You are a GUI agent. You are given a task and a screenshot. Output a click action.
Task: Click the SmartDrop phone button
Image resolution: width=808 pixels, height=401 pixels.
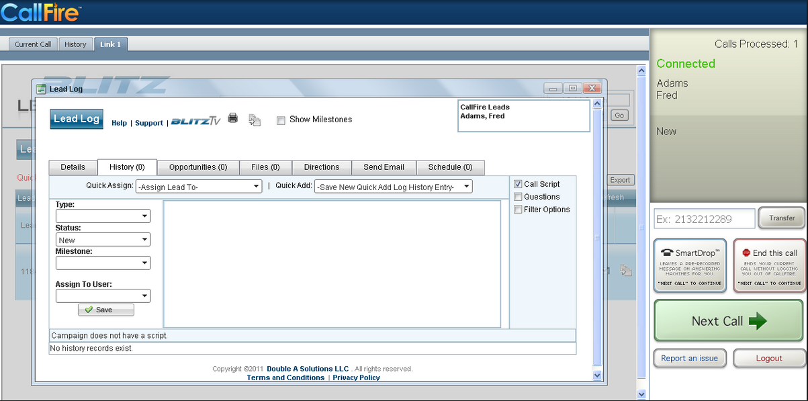(690, 265)
